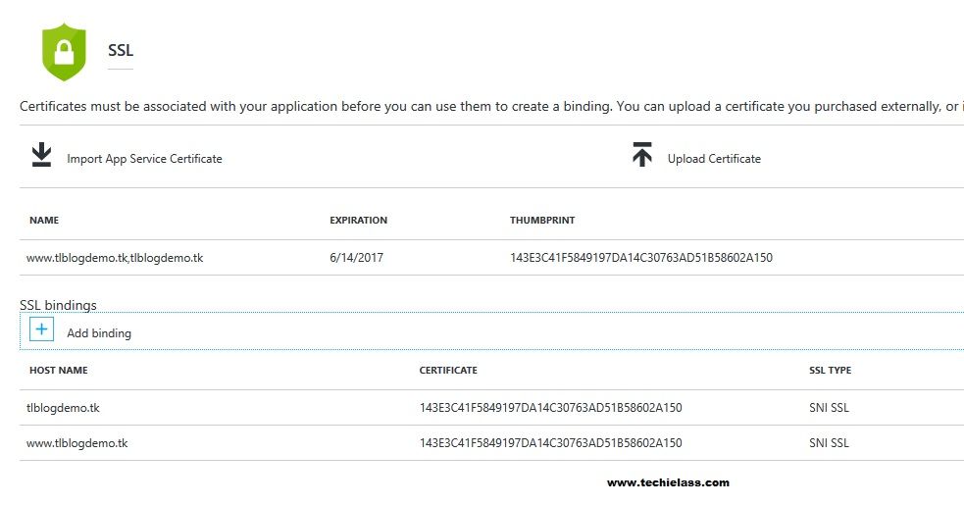
Task: Click the THUMBPRINT column header
Action: pyautogui.click(x=542, y=221)
